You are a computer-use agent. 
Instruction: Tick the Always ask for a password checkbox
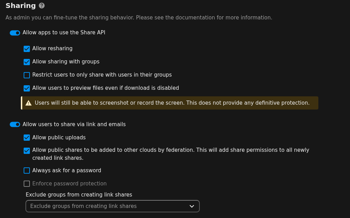(x=27, y=171)
